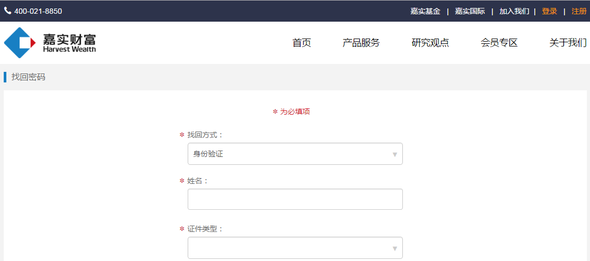Click the 注册 register link
This screenshot has width=590, height=261.
[579, 11]
